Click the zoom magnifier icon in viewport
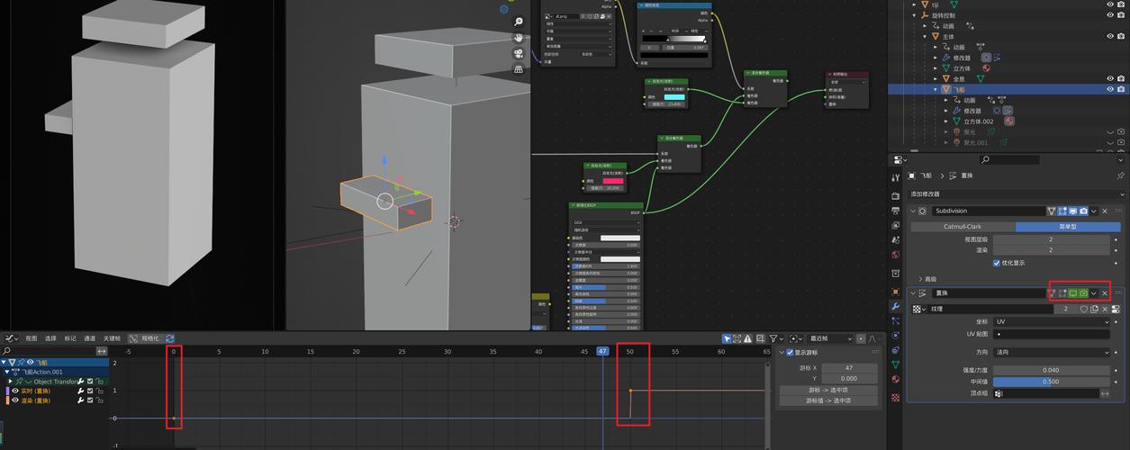 pos(519,21)
